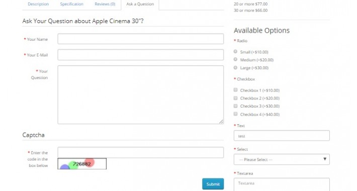
Task: Choose the Medium (+$20.00) radio option
Action: click(x=235, y=59)
